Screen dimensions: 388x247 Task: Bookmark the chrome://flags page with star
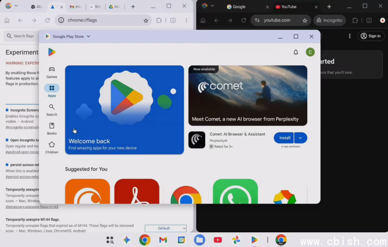tap(146, 21)
